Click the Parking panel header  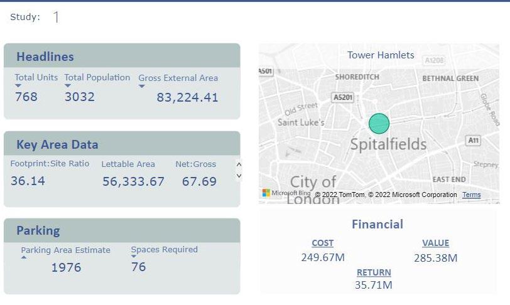(x=38, y=230)
